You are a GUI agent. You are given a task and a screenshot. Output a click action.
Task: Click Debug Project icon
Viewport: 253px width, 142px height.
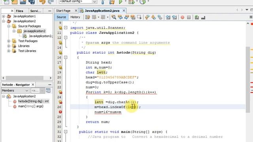tap(131, 2)
